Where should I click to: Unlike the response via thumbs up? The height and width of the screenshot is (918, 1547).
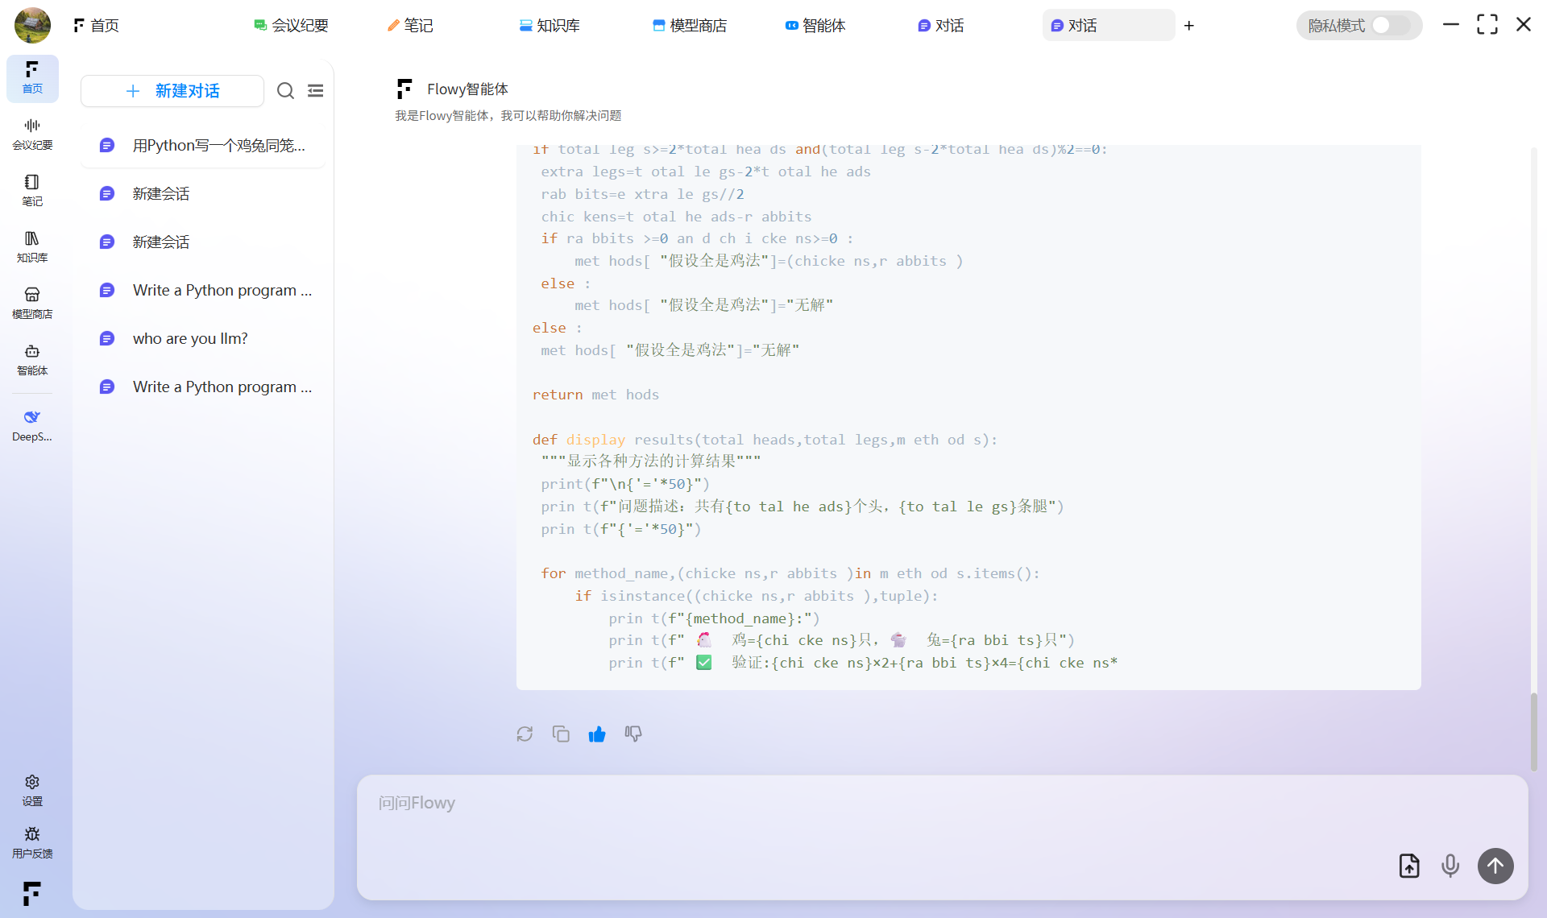coord(597,734)
